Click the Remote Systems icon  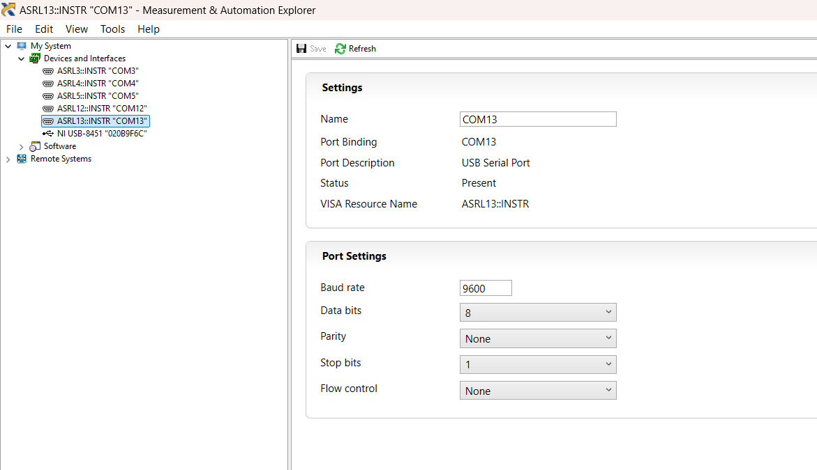(22, 159)
